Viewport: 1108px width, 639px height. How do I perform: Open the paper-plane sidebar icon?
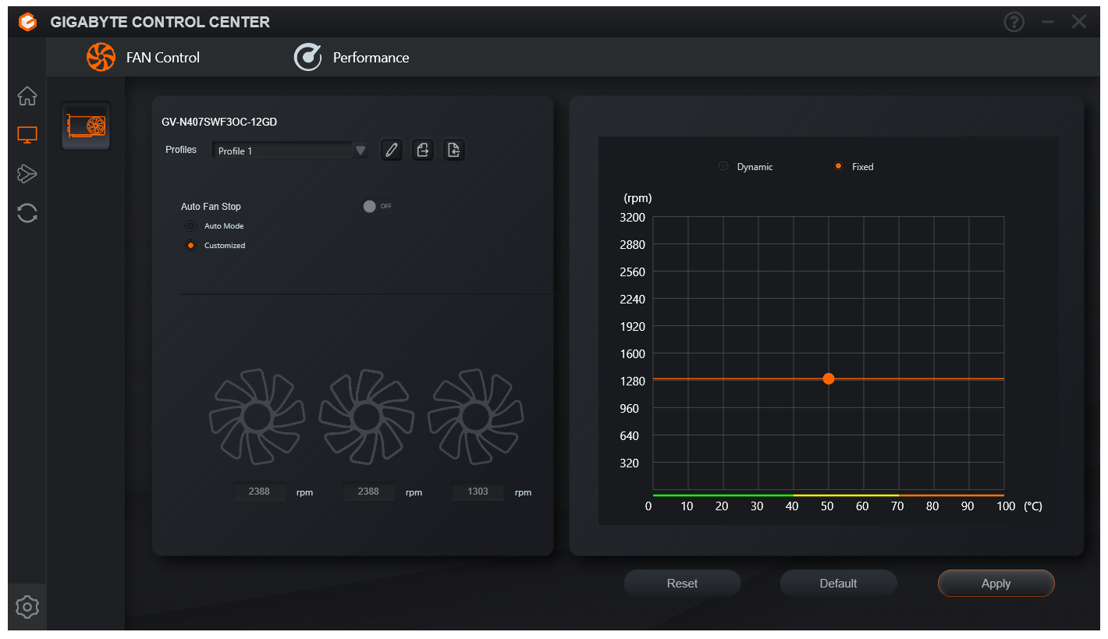27,174
